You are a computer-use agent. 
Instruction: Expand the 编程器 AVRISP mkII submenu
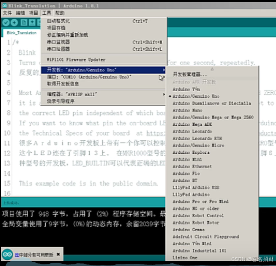click(x=104, y=95)
